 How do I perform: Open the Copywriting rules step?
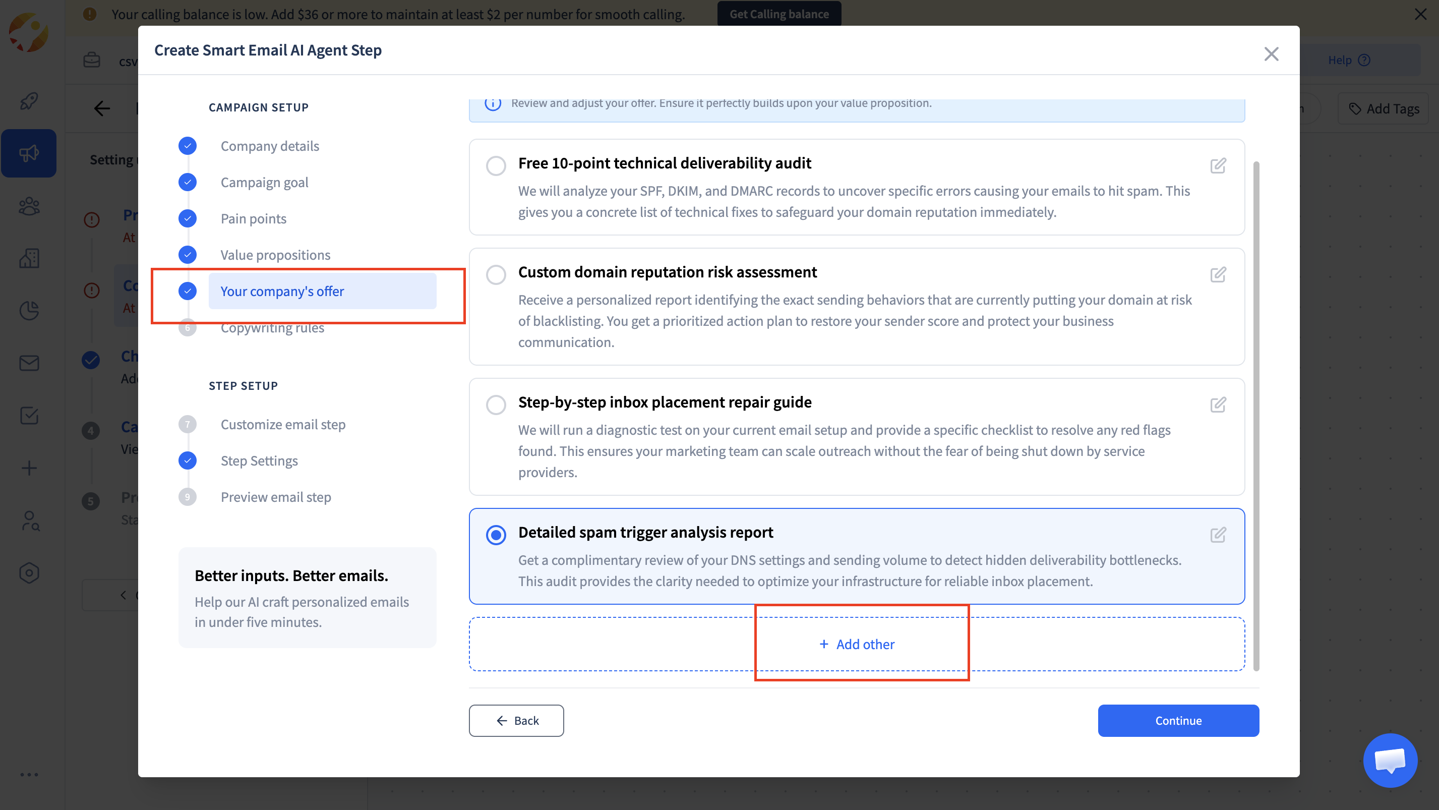tap(272, 328)
